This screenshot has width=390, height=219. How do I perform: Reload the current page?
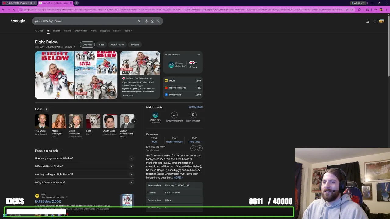tap(14, 9)
